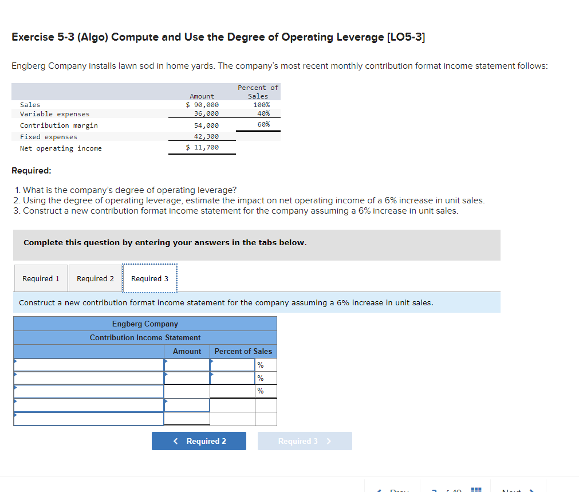Open the fifth row label dropdown in statement table

[x=89, y=419]
